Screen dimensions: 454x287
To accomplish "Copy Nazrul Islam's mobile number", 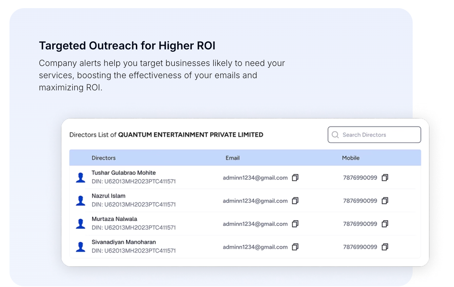I will (385, 201).
